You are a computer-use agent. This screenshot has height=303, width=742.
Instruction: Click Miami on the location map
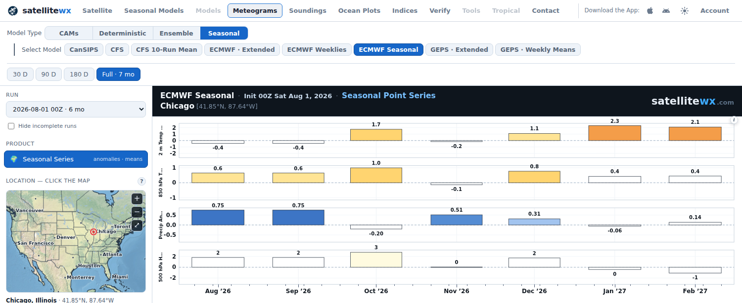click(x=120, y=277)
